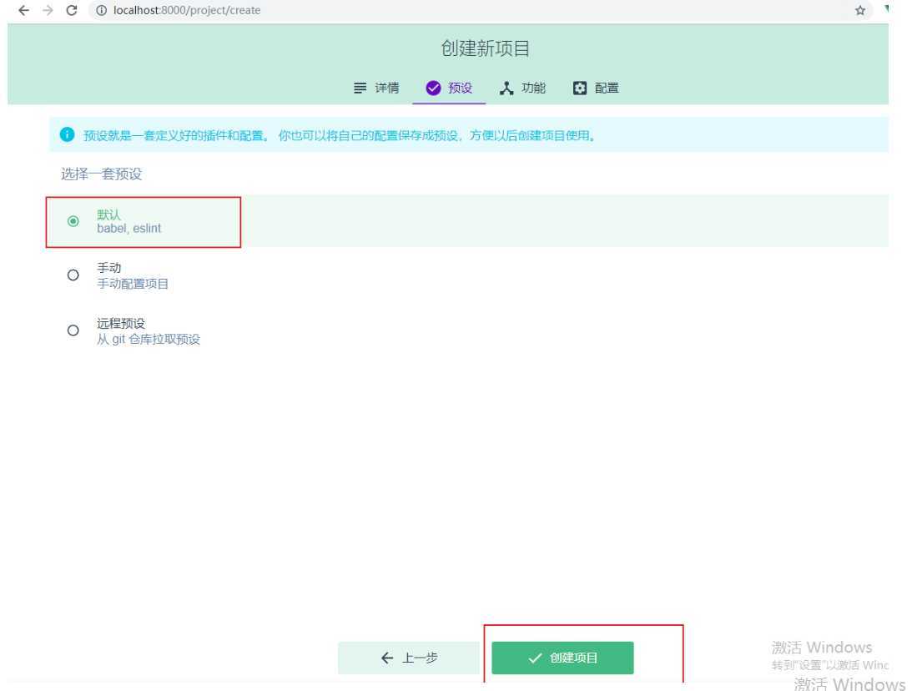Select the 默认 preset radio button
This screenshot has height=691, width=912.
(x=73, y=221)
